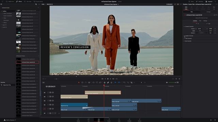The image size is (218, 122).
Task: Expand Title Controls section
Action: point(184,38)
